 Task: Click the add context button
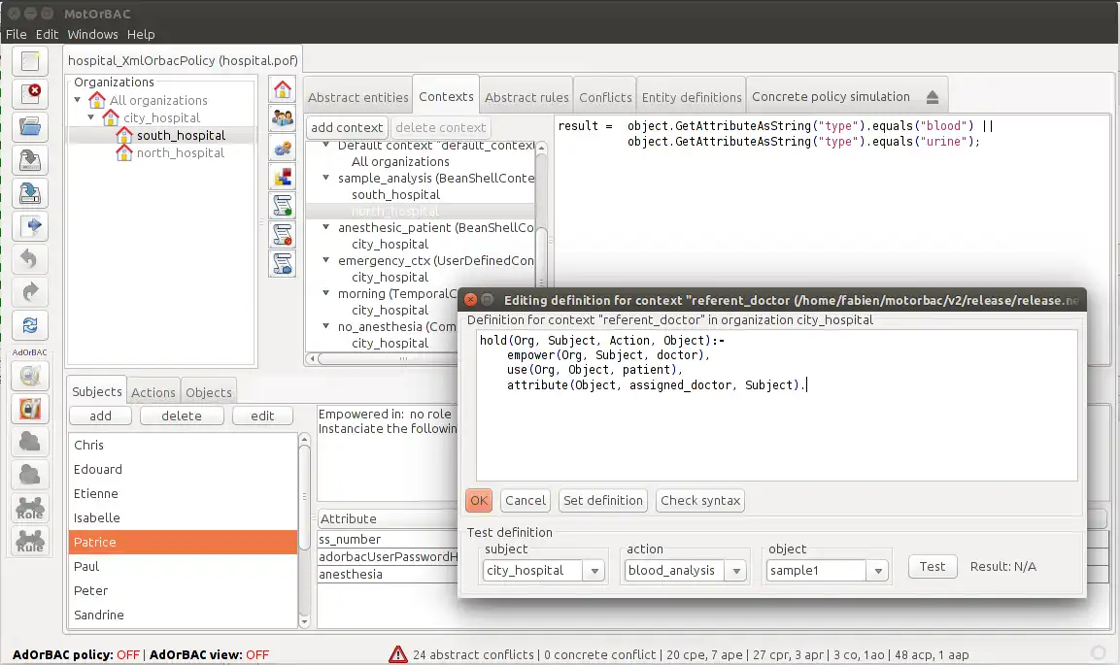tap(347, 128)
